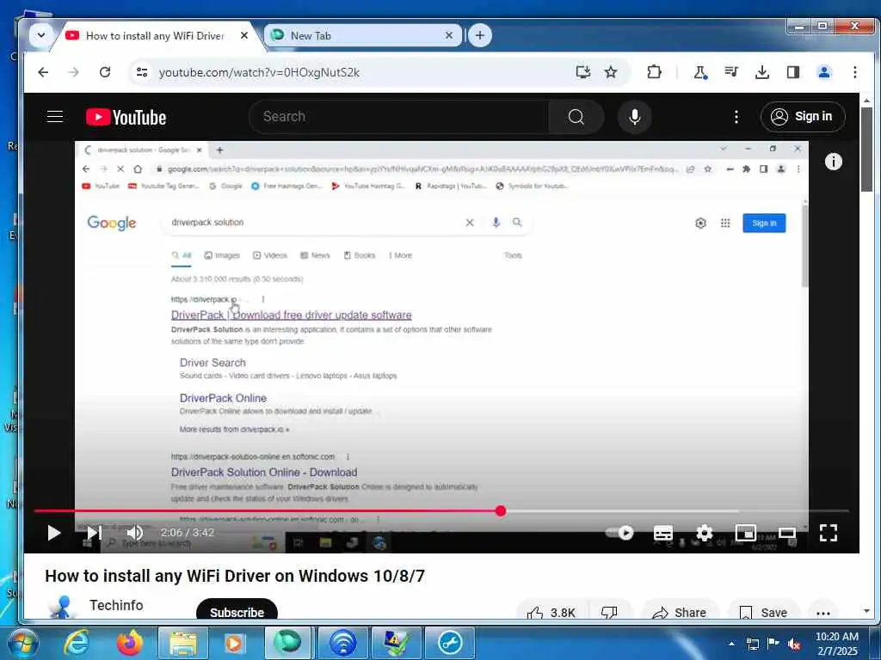Screen dimensions: 881x660
Task: Click the 2:06 / 3:42 time display
Action: [x=187, y=533]
